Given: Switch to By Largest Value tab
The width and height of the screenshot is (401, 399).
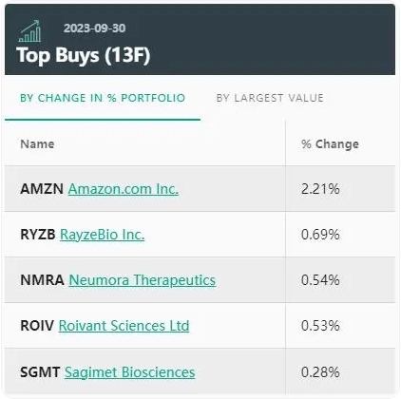Looking at the screenshot, I should (x=270, y=98).
